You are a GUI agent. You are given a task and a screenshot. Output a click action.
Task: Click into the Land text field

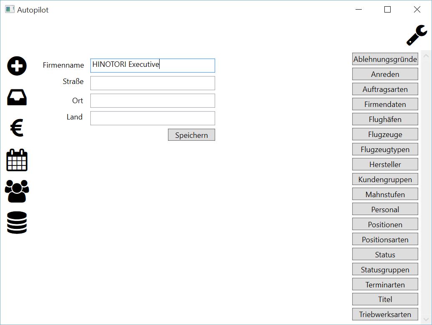coord(152,119)
